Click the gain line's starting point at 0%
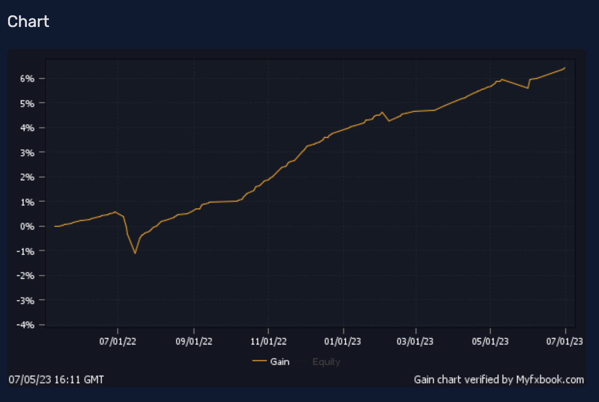The height and width of the screenshot is (402, 599). [x=55, y=226]
